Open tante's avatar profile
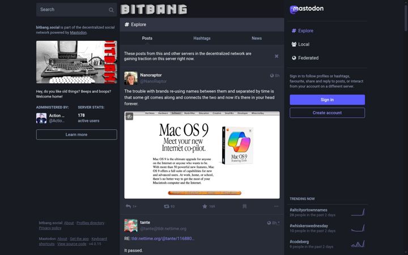The width and height of the screenshot is (408, 255). pyautogui.click(x=131, y=226)
